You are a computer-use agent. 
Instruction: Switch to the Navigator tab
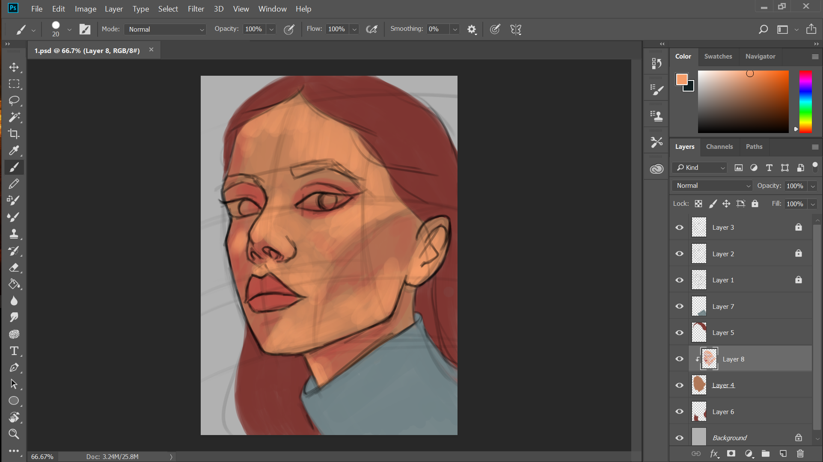[760, 56]
